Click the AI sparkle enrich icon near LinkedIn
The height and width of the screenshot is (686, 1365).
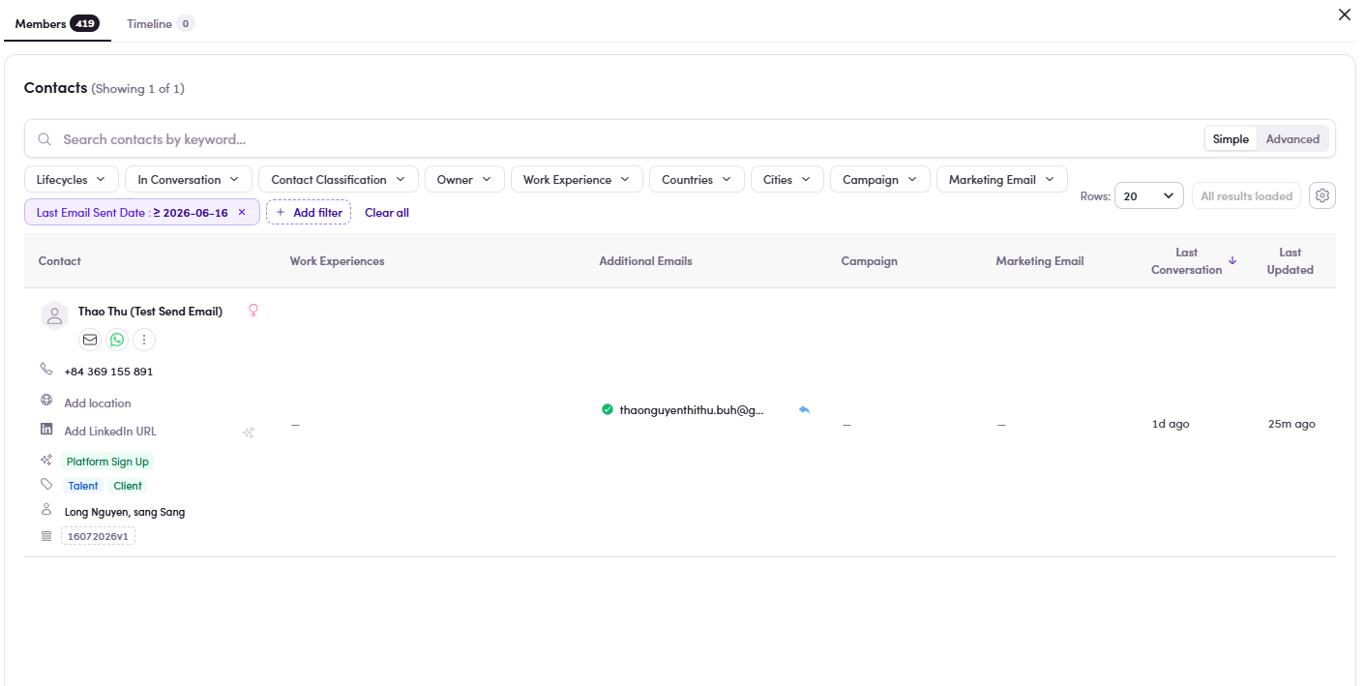point(249,432)
